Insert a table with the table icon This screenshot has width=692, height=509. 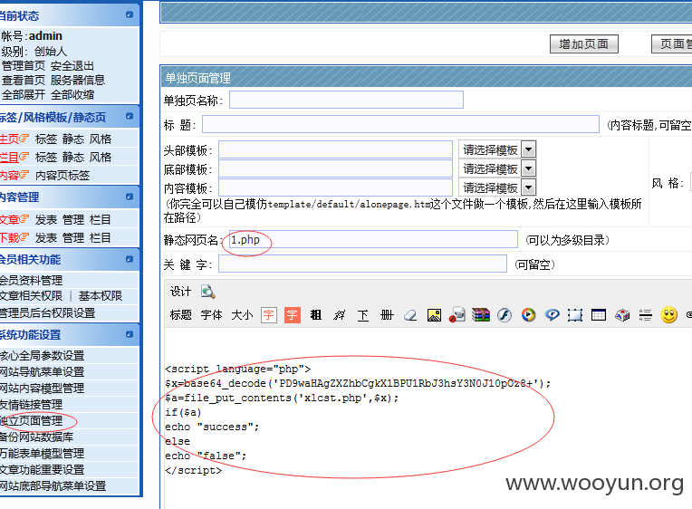(x=599, y=315)
